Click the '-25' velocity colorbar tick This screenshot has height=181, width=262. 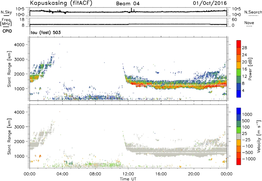pyautogui.click(x=246, y=140)
